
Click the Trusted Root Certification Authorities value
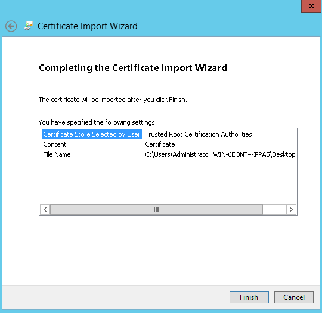199,134
